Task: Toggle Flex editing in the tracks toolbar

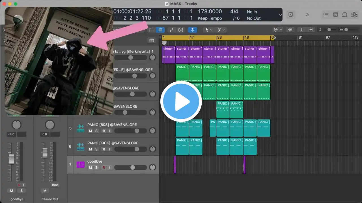Action: [181, 30]
